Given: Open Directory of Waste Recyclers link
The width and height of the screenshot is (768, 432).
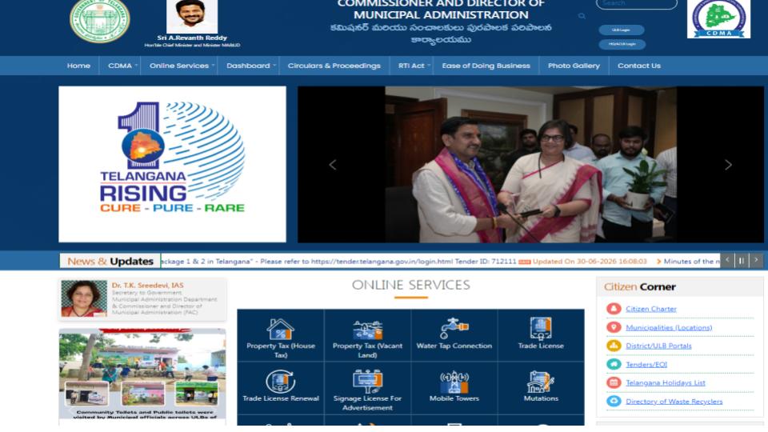Looking at the screenshot, I should pos(674,401).
